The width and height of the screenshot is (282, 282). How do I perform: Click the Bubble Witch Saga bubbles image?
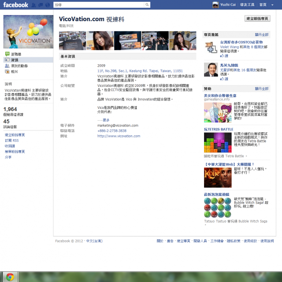click(x=218, y=208)
